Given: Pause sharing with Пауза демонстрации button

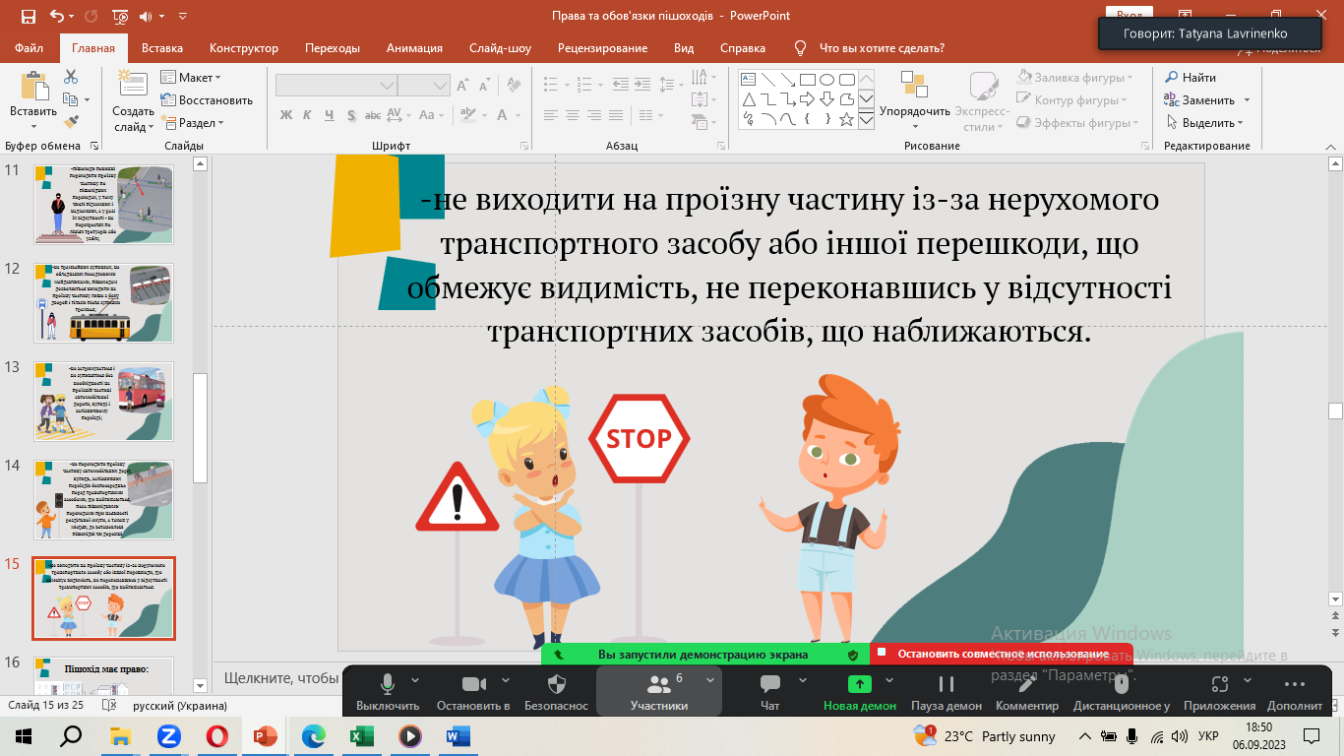Looking at the screenshot, I should tap(947, 692).
